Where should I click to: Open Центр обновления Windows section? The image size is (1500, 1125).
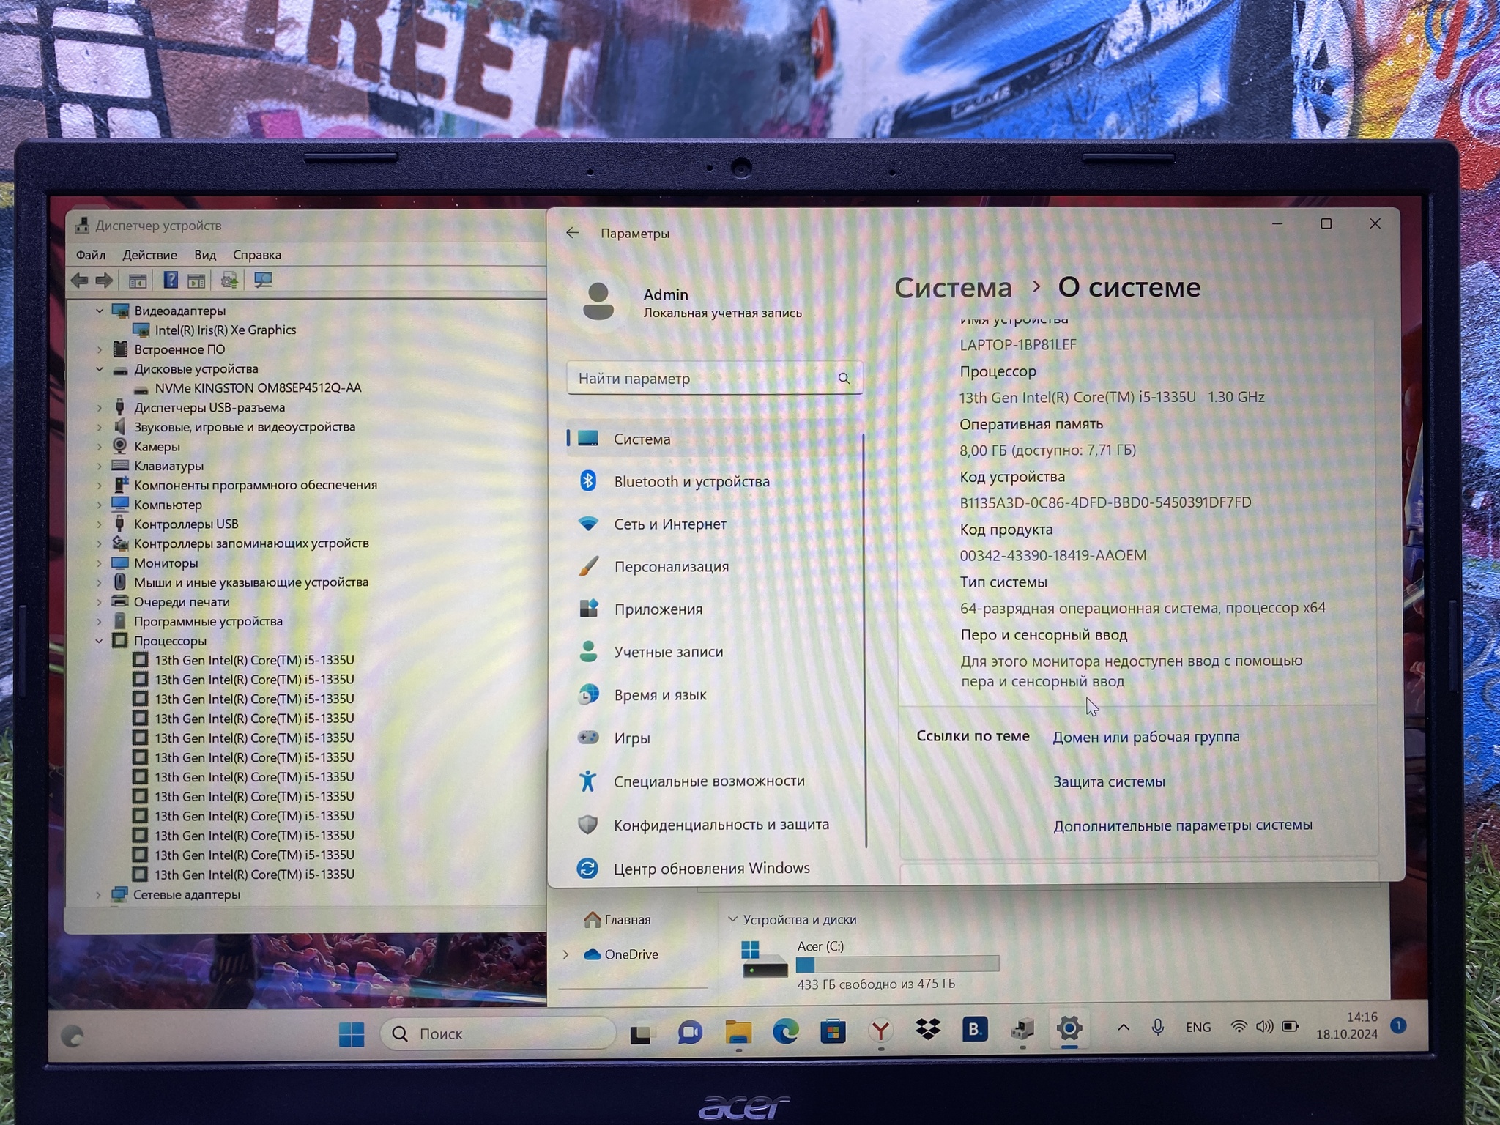(710, 868)
